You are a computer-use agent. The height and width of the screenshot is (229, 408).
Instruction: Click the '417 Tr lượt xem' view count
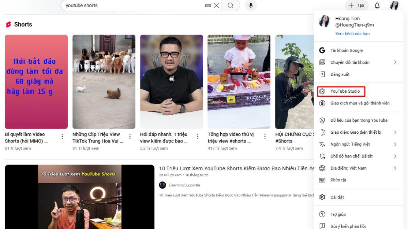pyautogui.click(x=222, y=148)
